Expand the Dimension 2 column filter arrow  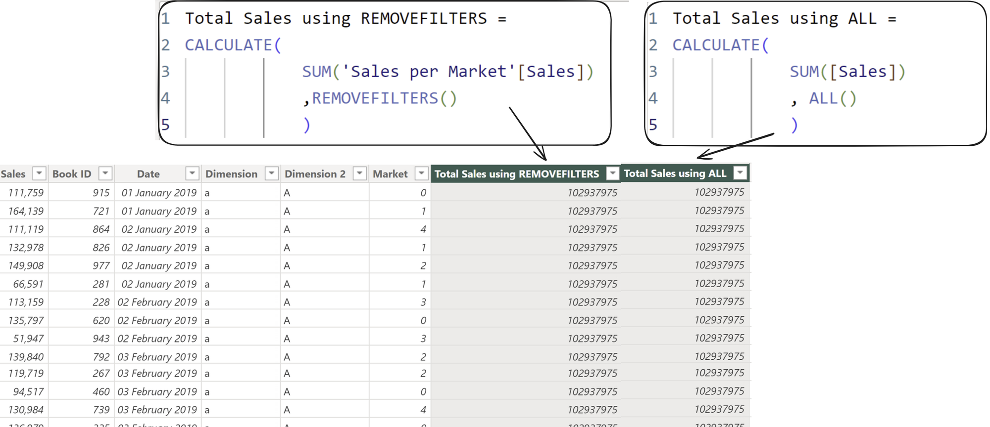click(x=359, y=173)
